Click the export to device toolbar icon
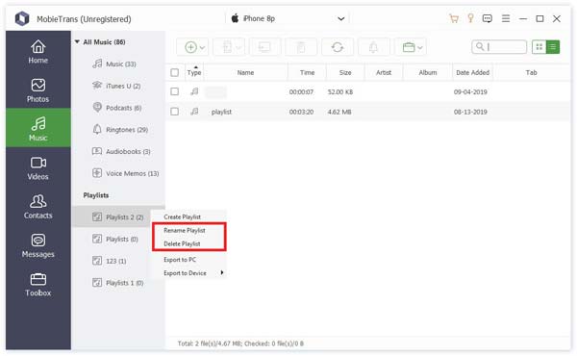Viewport: 577px width, 356px height. point(229,47)
